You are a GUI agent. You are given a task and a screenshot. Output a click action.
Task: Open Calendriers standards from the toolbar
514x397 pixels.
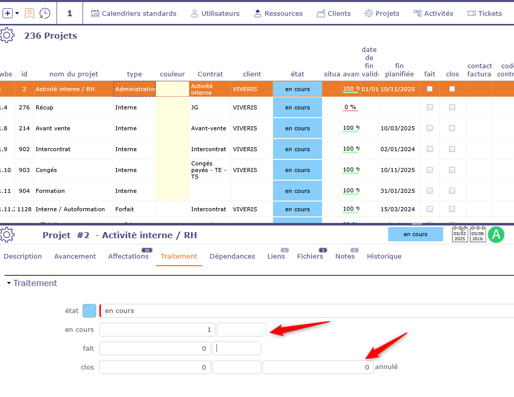coord(133,13)
